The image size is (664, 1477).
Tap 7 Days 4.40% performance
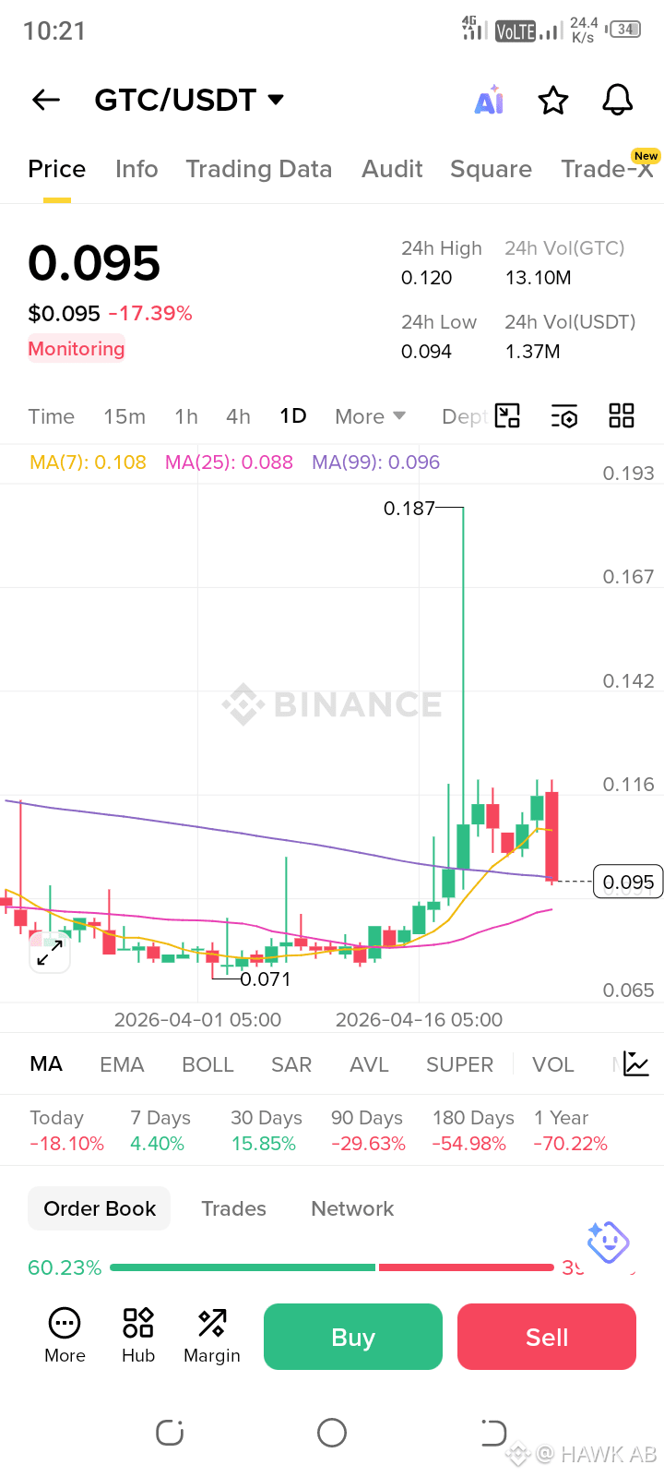pyautogui.click(x=160, y=1131)
